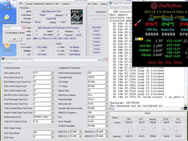The height and width of the screenshot is (141, 188).
Task: Expand Write Recovery Time (Twr) dropdown
Action: (x=52, y=104)
